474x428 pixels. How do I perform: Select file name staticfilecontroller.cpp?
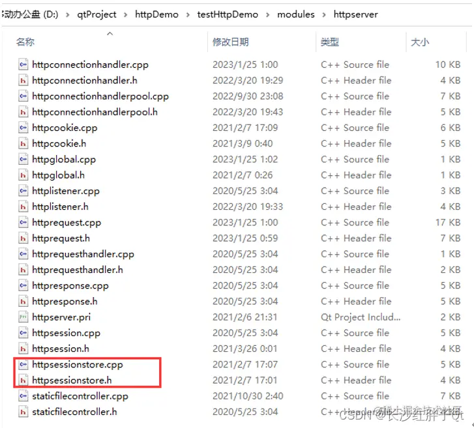pyautogui.click(x=80, y=396)
